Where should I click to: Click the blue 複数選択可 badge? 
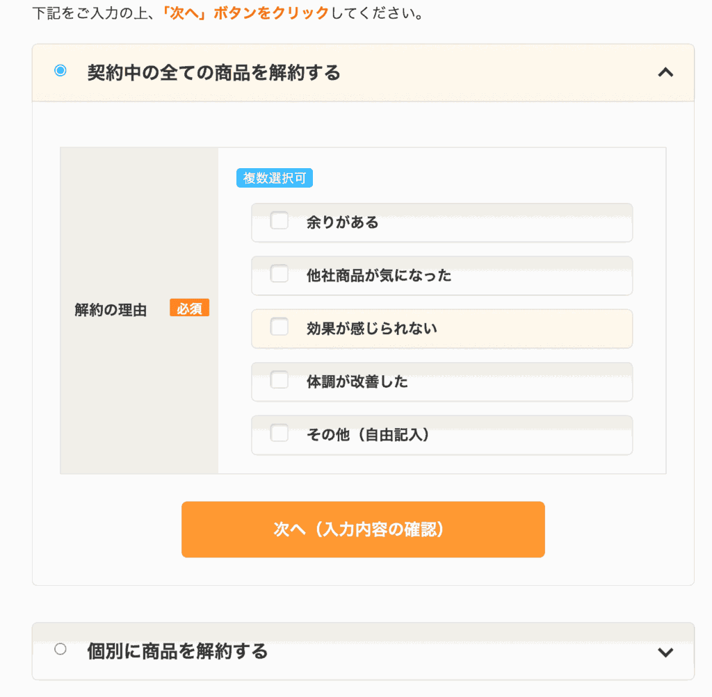click(274, 178)
